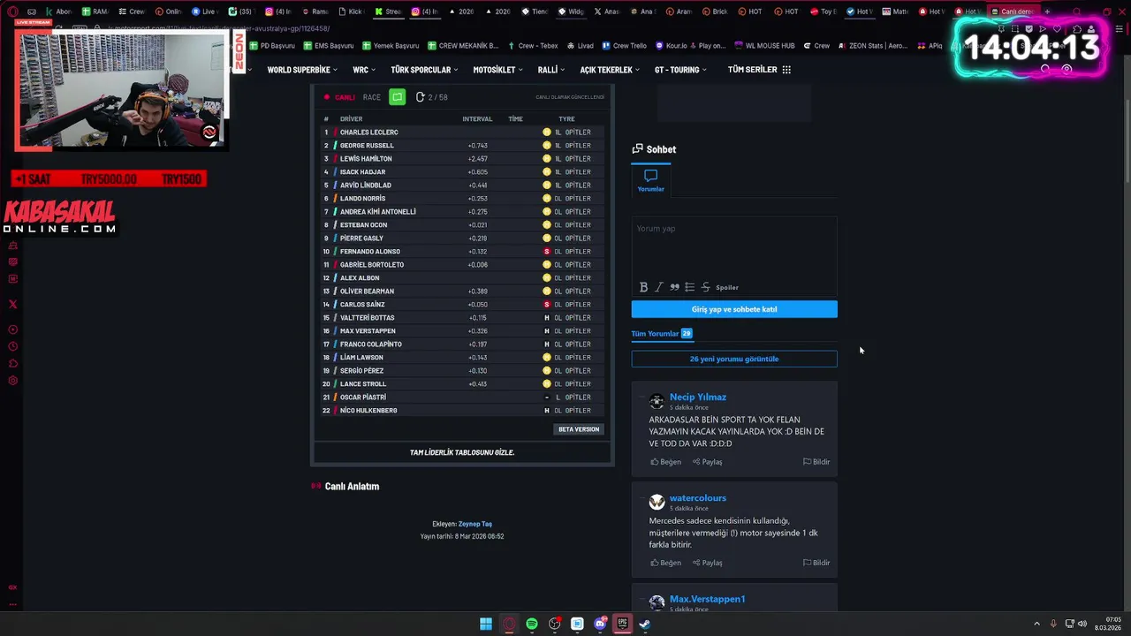Select the Tüm Yorumlar tab

coord(662,334)
